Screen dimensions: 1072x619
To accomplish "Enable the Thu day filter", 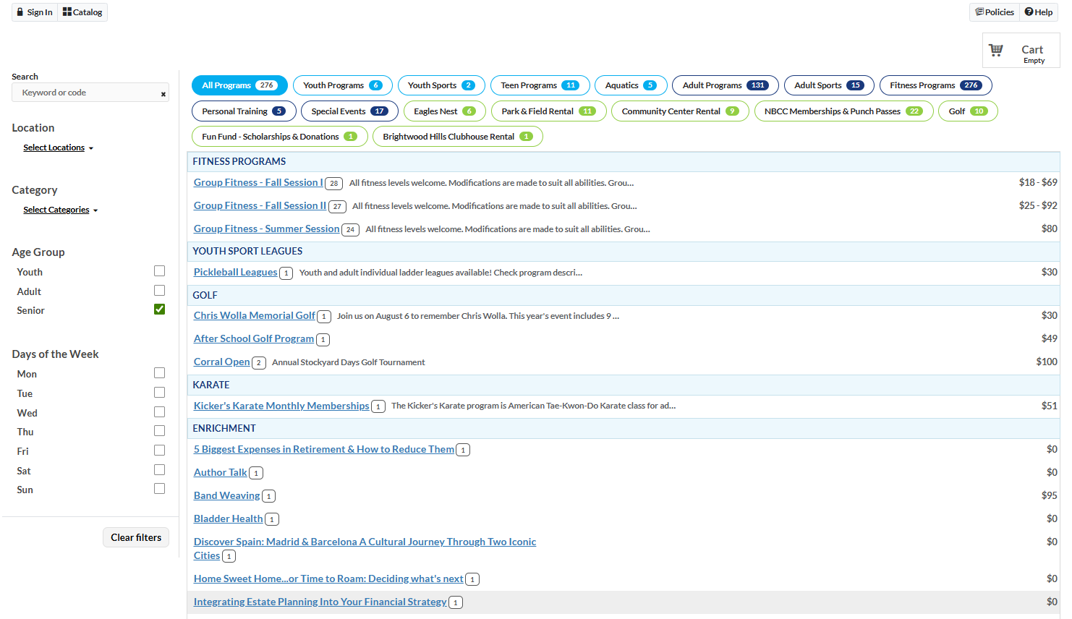I will click(159, 431).
